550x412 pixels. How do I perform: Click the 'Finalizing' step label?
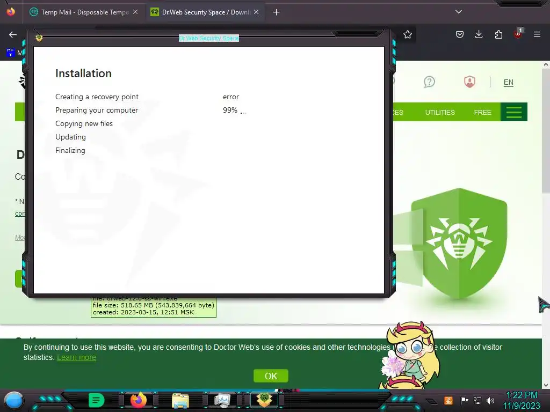tap(70, 150)
